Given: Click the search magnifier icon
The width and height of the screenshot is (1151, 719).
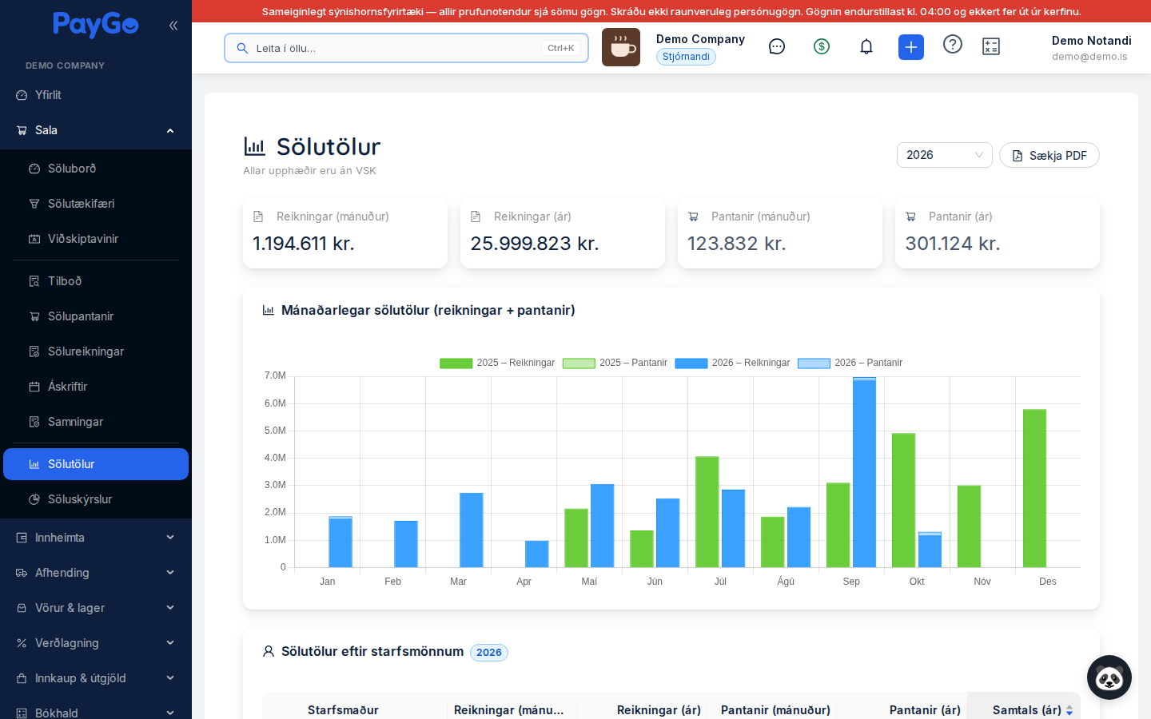Looking at the screenshot, I should [x=242, y=48].
